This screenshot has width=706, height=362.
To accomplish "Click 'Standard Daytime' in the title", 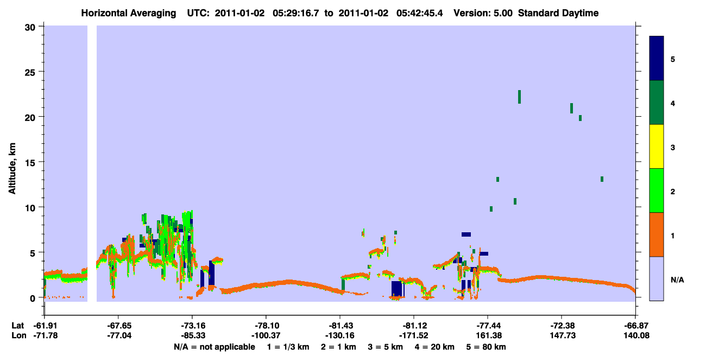I will (x=558, y=13).
